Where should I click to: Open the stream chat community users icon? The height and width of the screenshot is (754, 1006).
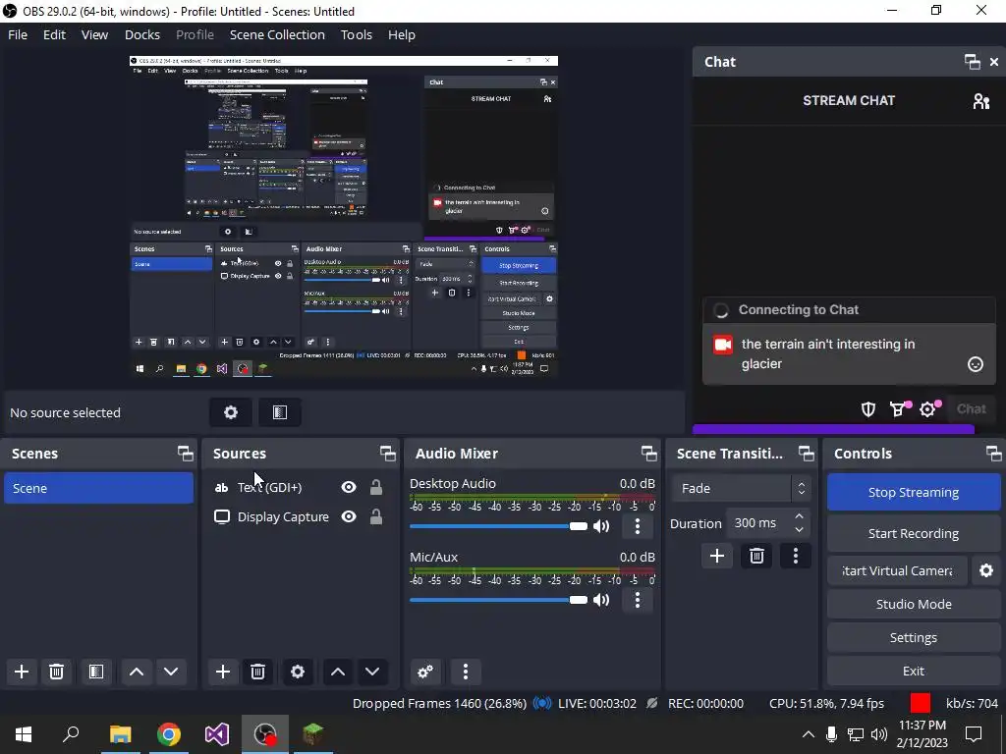pos(981,101)
